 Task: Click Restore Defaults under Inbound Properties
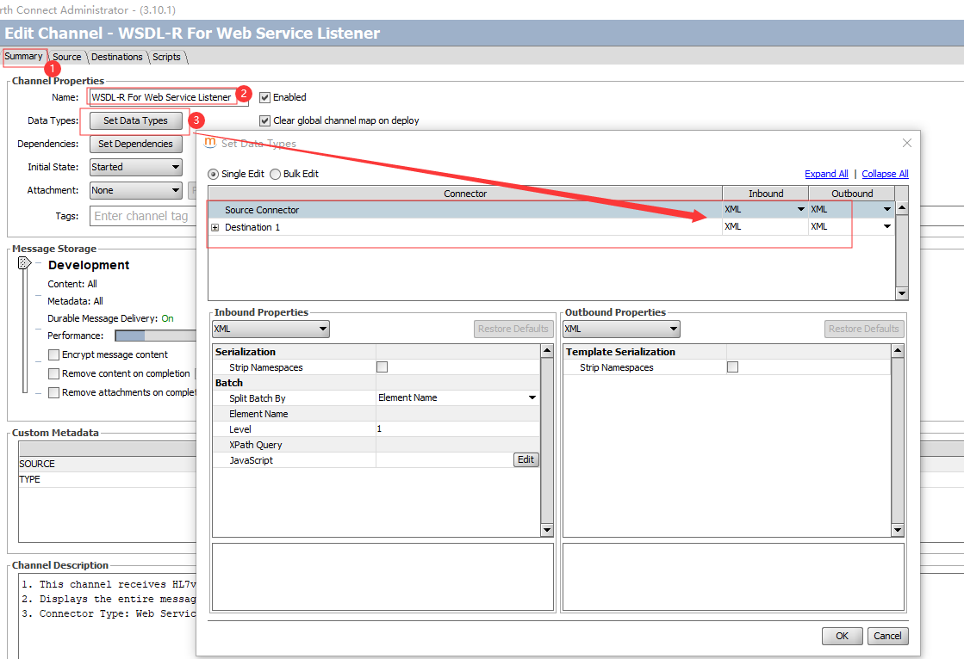513,329
